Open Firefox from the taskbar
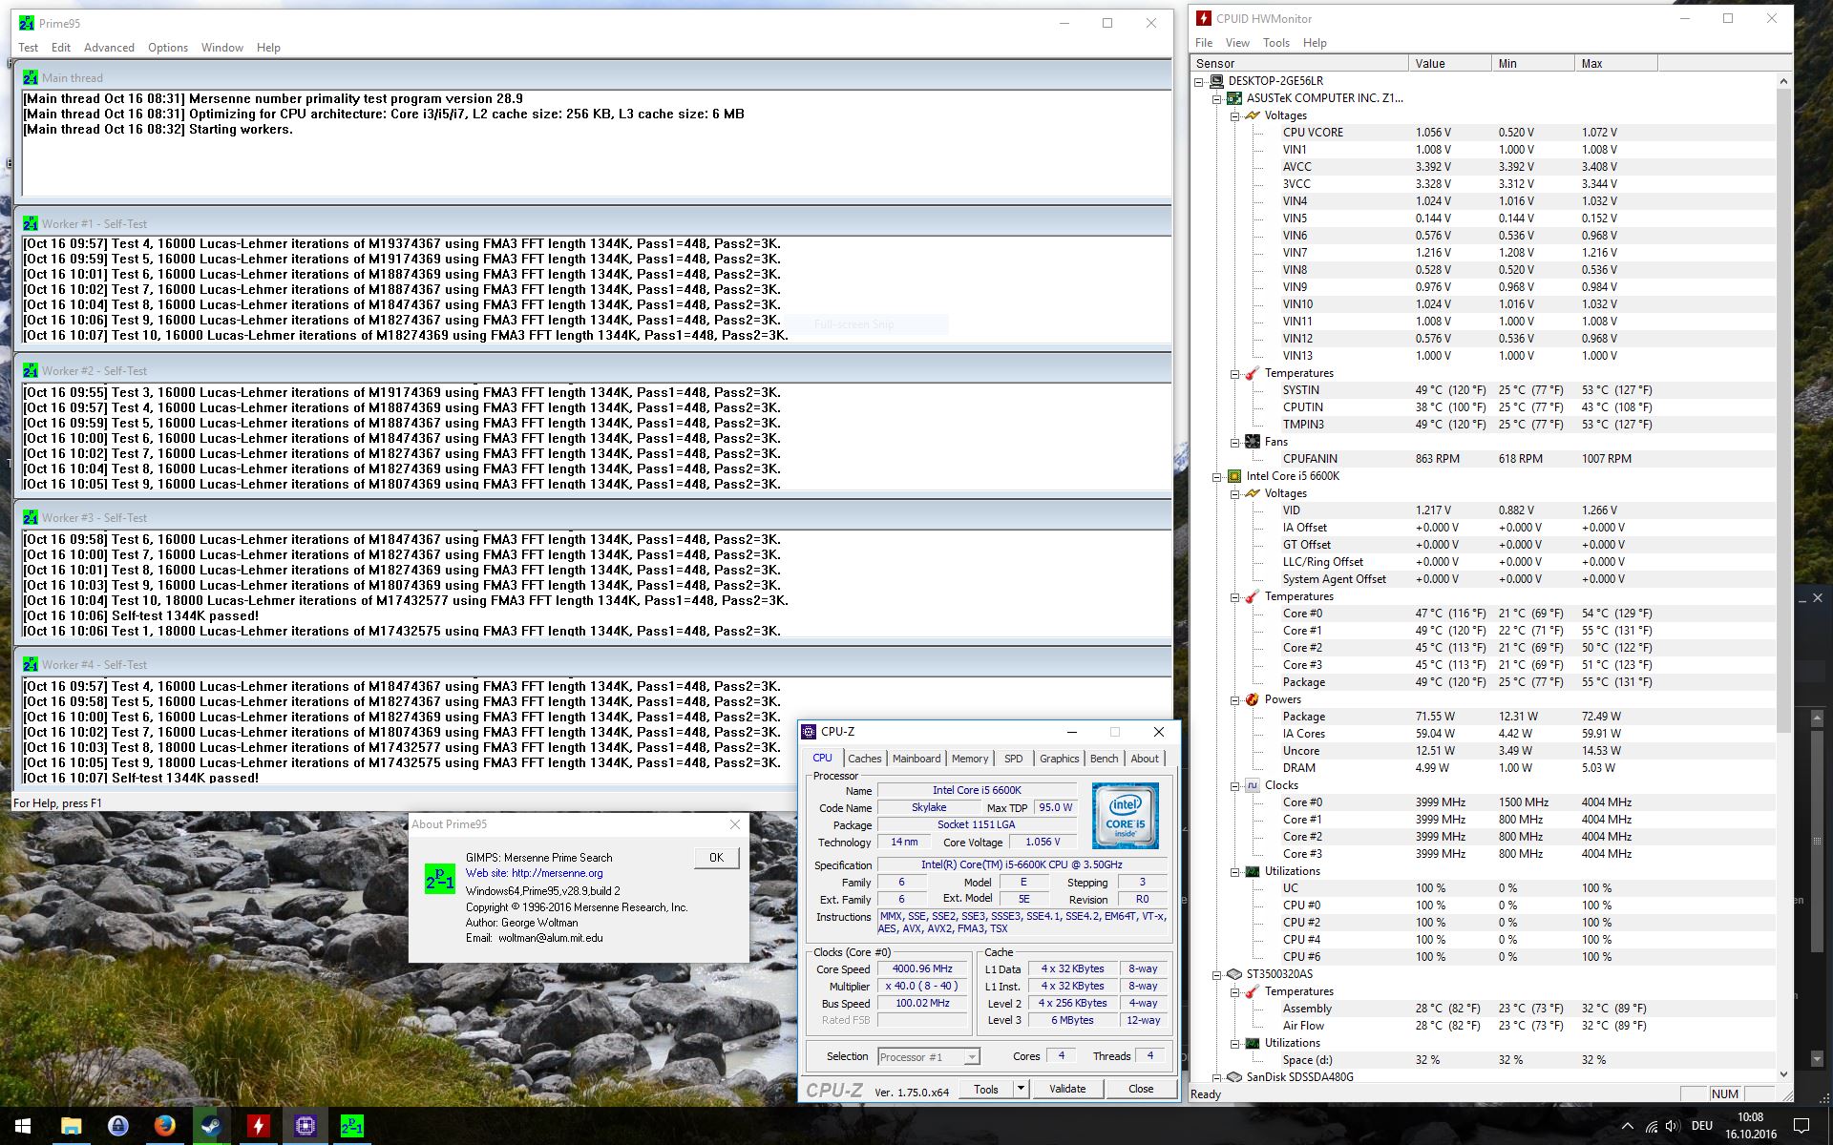The width and height of the screenshot is (1833, 1145). click(x=164, y=1126)
